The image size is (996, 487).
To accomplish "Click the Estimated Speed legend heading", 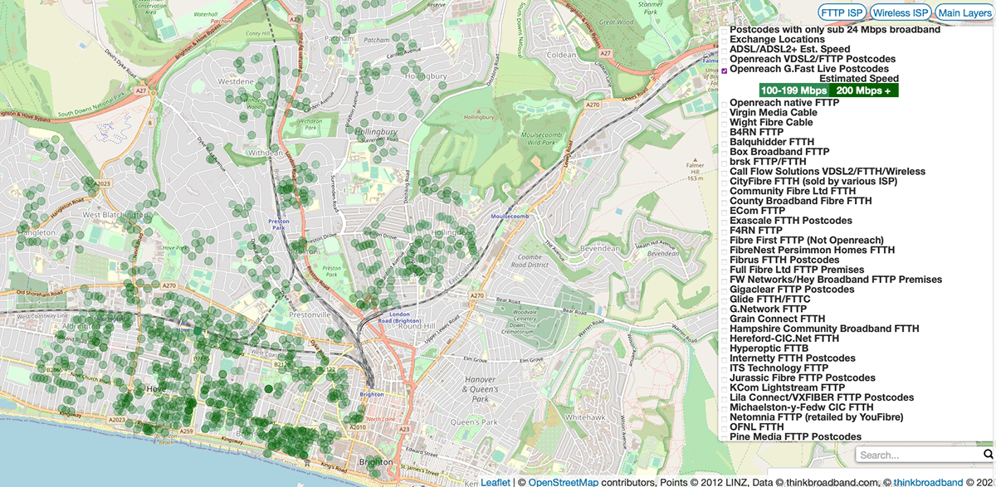I will 860,79.
